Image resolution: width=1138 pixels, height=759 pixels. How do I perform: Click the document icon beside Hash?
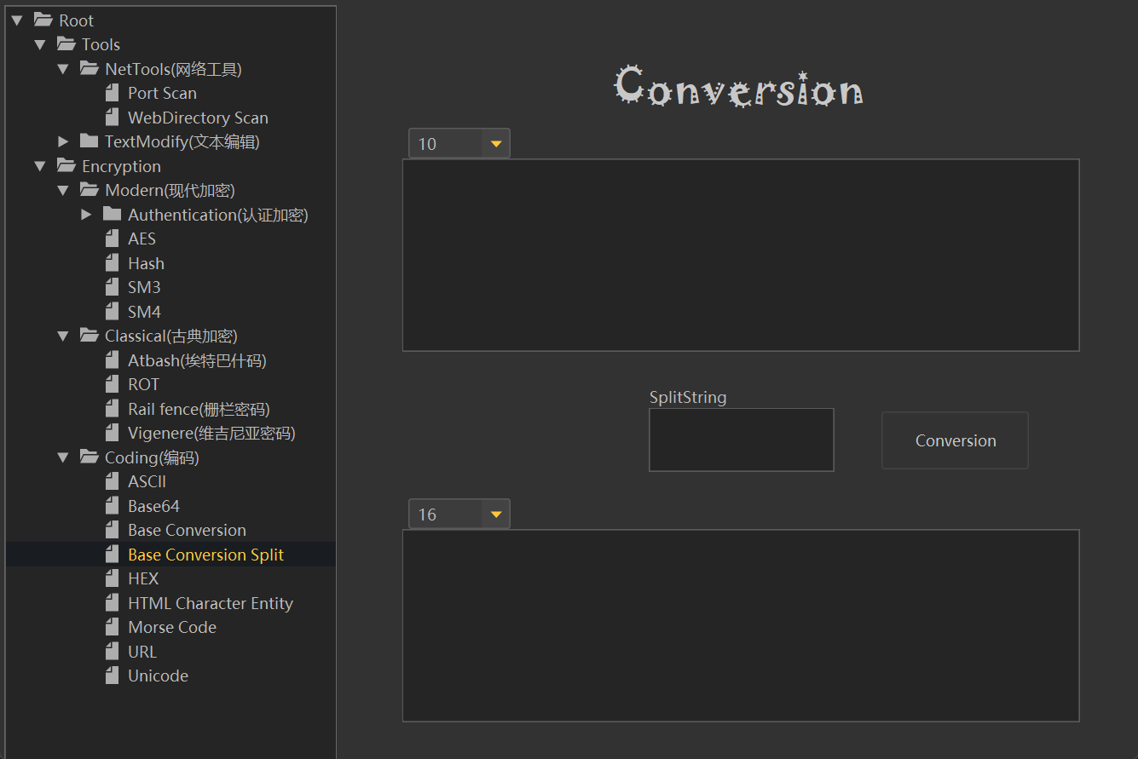112,263
